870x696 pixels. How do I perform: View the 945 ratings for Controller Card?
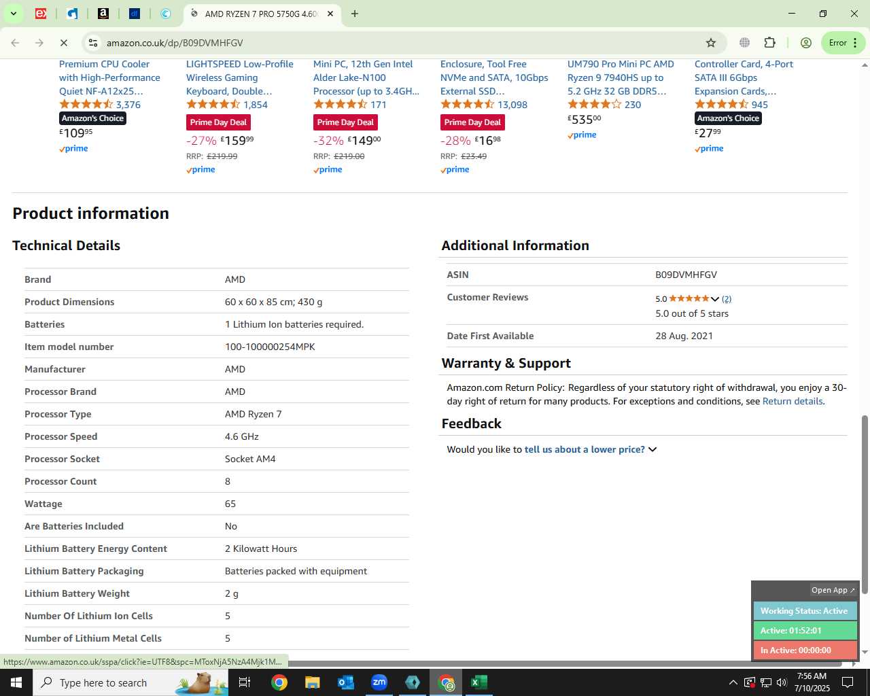pos(760,105)
